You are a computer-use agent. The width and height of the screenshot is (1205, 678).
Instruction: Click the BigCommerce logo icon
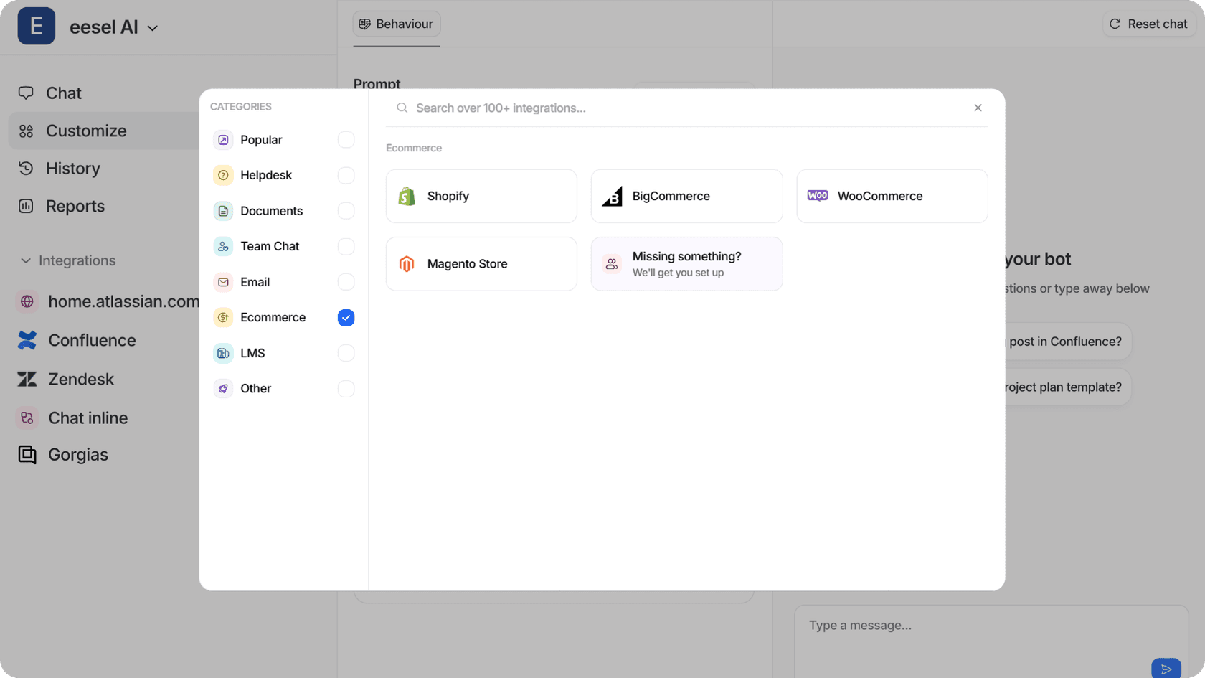tap(612, 197)
